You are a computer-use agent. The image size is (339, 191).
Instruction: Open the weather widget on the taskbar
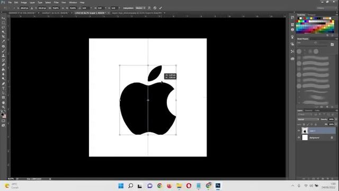[x=12, y=186]
